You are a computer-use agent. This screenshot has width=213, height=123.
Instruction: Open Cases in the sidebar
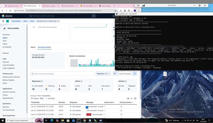click(x=5, y=44)
